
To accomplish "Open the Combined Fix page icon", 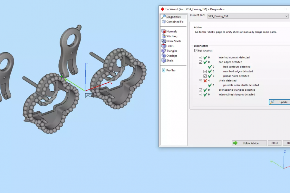I will (164, 22).
